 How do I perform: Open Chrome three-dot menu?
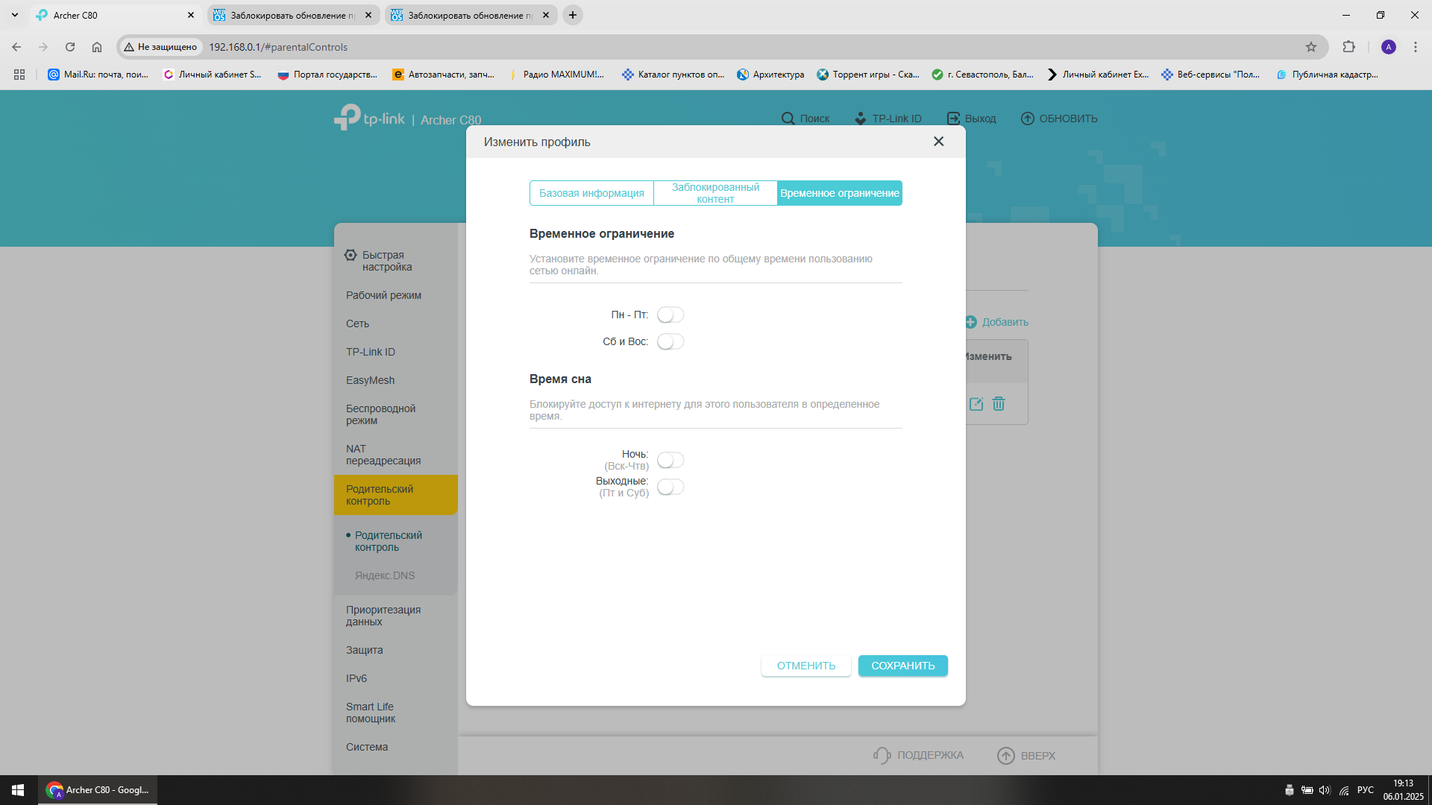[x=1415, y=47]
